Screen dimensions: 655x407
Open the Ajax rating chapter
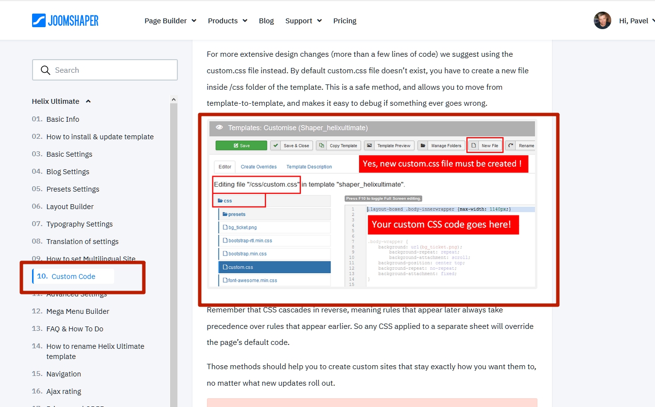[x=64, y=391]
